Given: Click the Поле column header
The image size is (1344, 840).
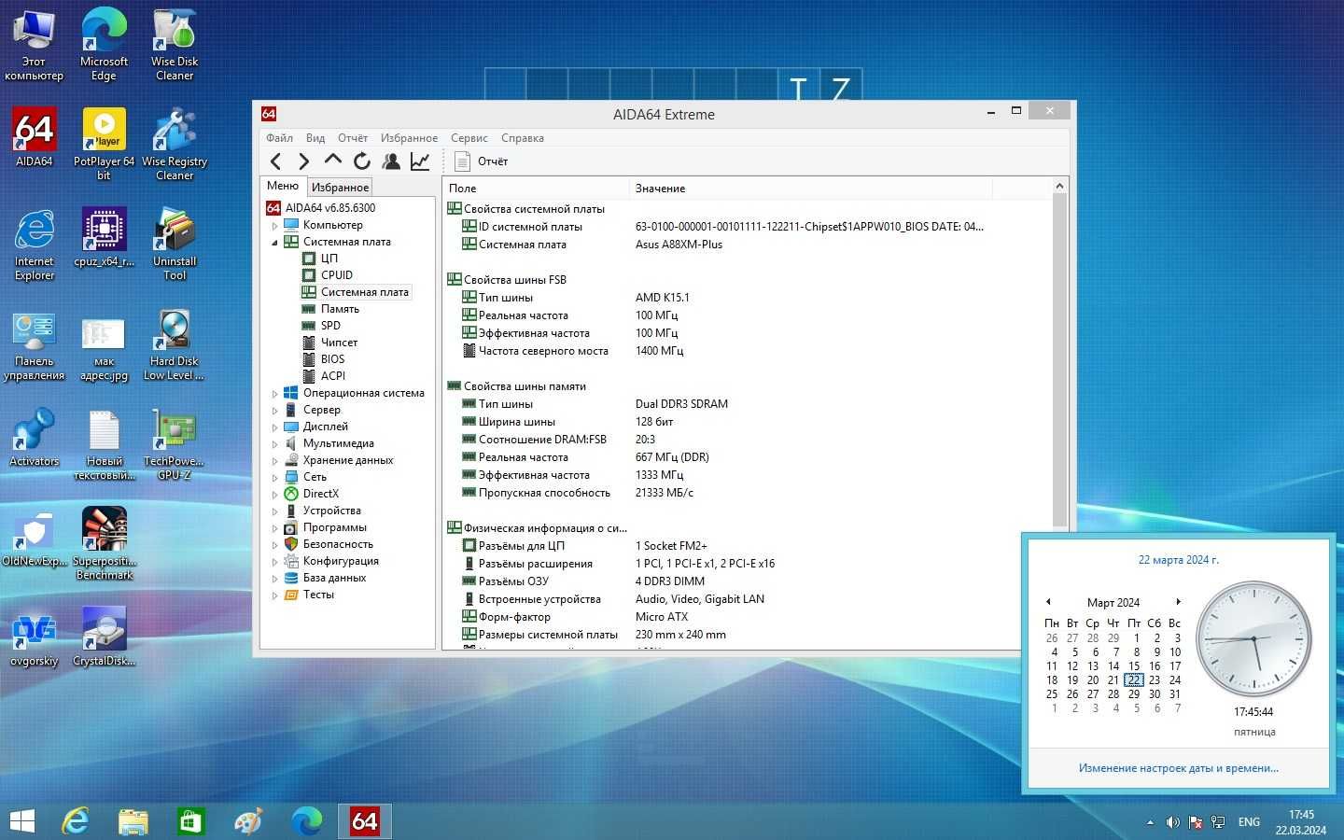Looking at the screenshot, I should tap(536, 189).
